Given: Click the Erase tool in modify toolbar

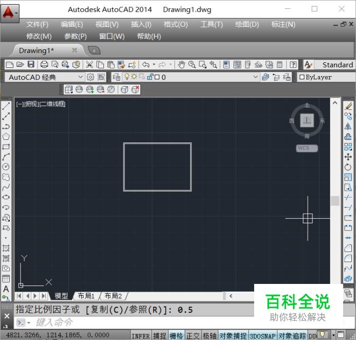Looking at the screenshot, I should click(x=348, y=106).
